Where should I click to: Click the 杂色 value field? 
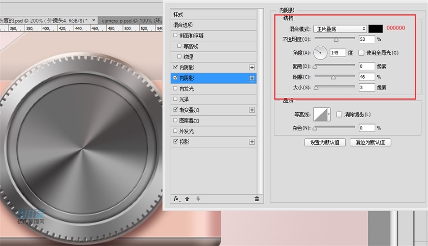[x=367, y=127]
